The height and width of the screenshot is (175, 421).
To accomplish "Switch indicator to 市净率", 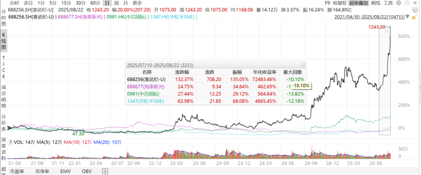I will [x=42, y=171].
